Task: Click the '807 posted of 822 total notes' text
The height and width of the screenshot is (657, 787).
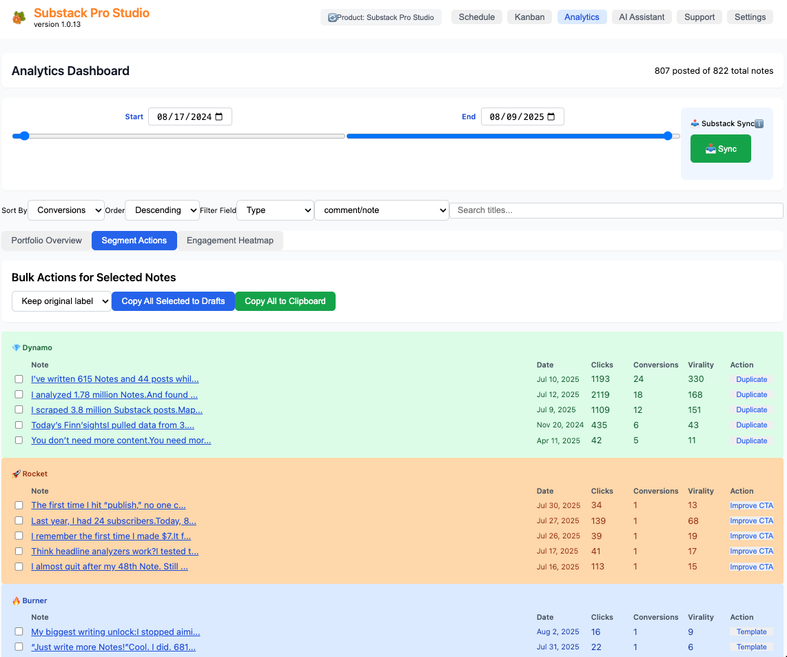Action: click(x=714, y=71)
